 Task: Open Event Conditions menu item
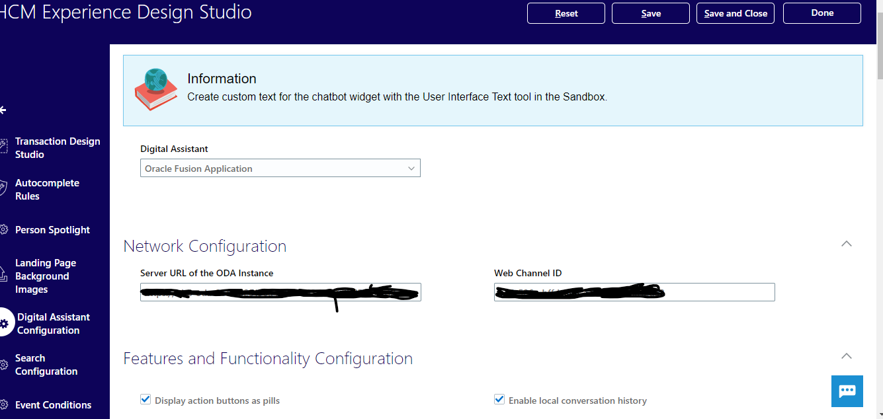tap(53, 405)
